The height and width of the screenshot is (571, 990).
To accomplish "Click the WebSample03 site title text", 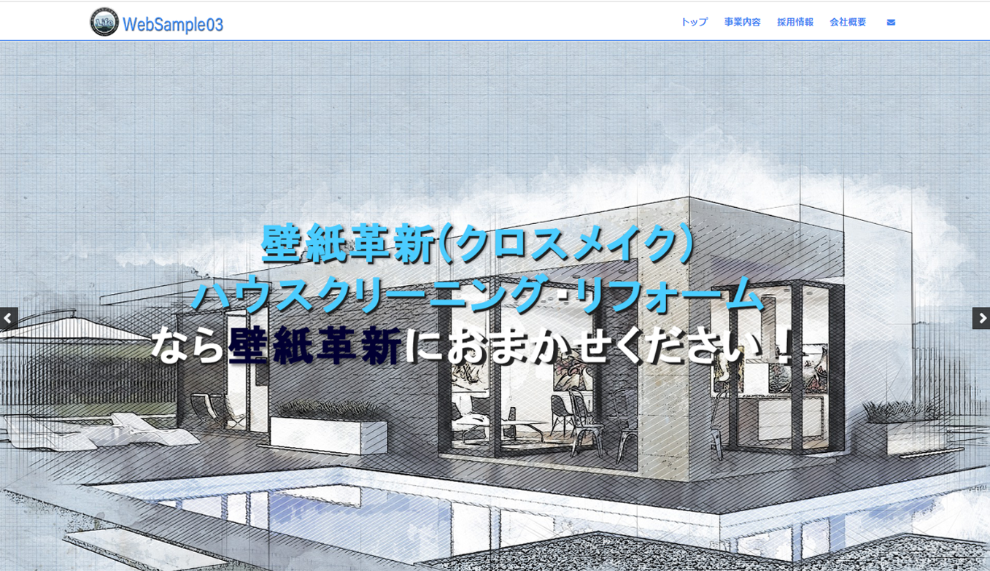I will 173,25.
